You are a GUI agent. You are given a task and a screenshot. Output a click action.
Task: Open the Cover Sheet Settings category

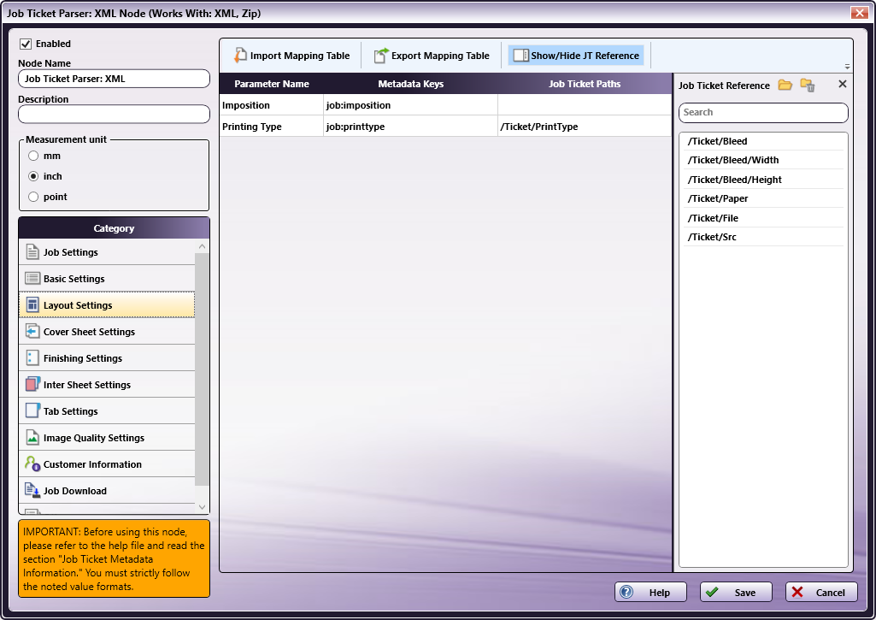[107, 332]
